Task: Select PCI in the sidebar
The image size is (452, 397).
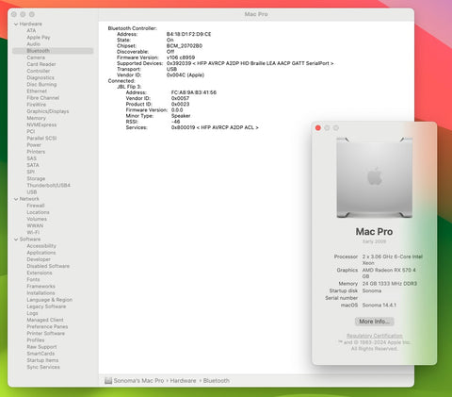Action: 31,131
